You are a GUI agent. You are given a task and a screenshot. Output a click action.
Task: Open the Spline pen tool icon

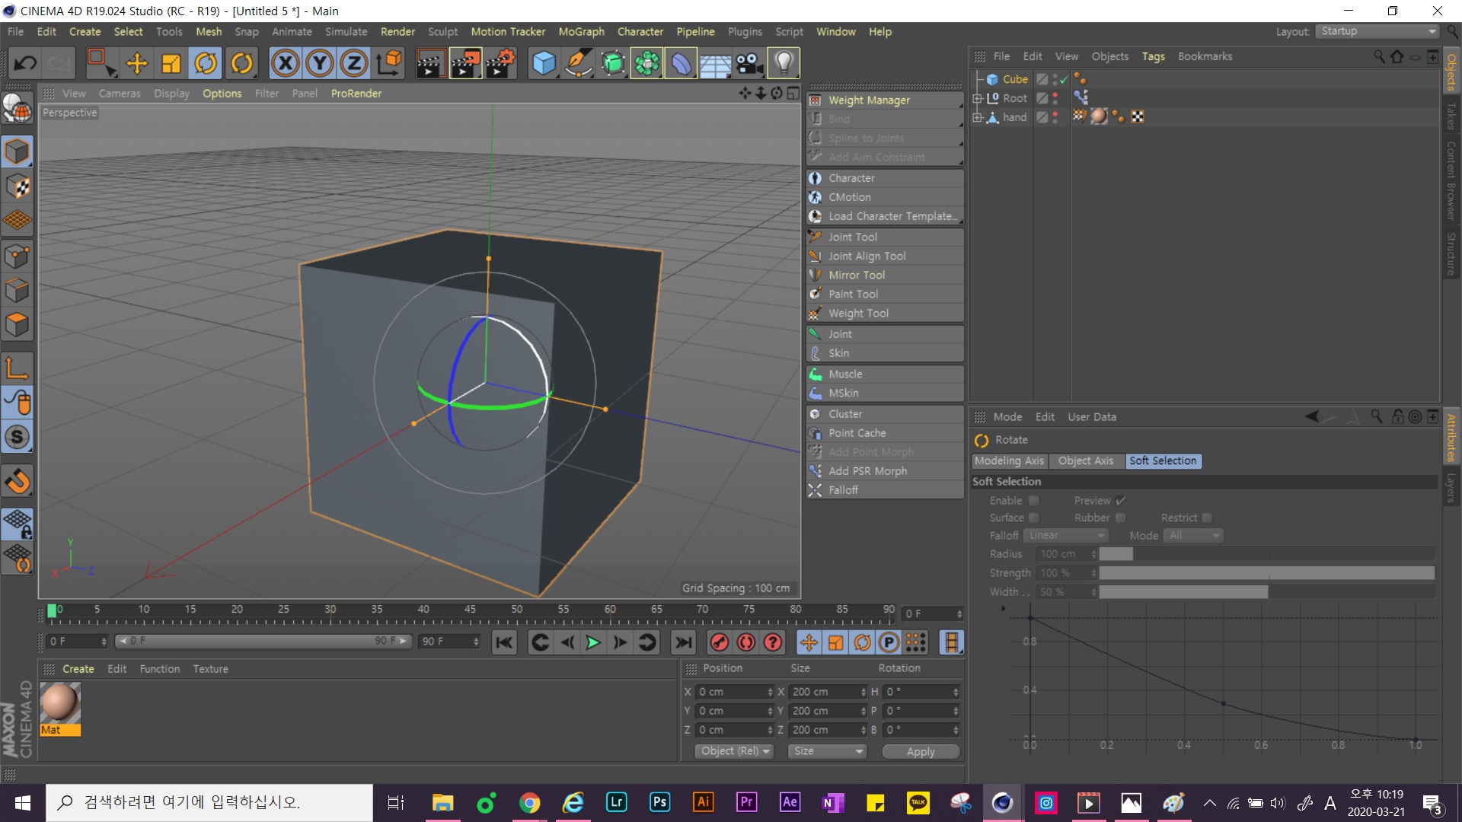pyautogui.click(x=579, y=63)
